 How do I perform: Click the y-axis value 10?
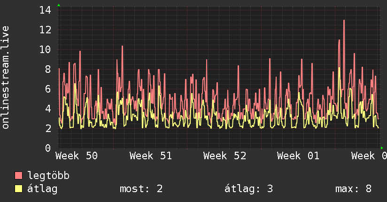45,50
